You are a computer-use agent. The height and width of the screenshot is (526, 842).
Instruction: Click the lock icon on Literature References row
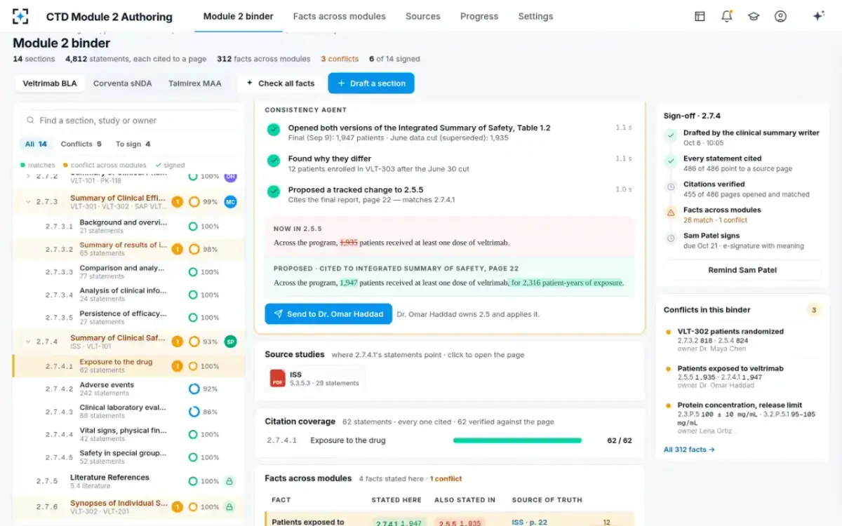[x=229, y=481]
